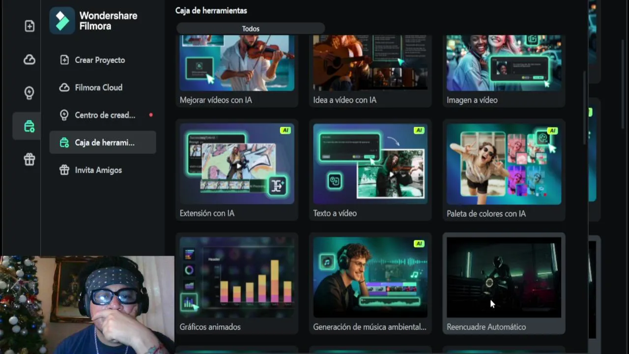Open Imagen a vídeo thumbnail
This screenshot has width=629, height=354.
[504, 63]
